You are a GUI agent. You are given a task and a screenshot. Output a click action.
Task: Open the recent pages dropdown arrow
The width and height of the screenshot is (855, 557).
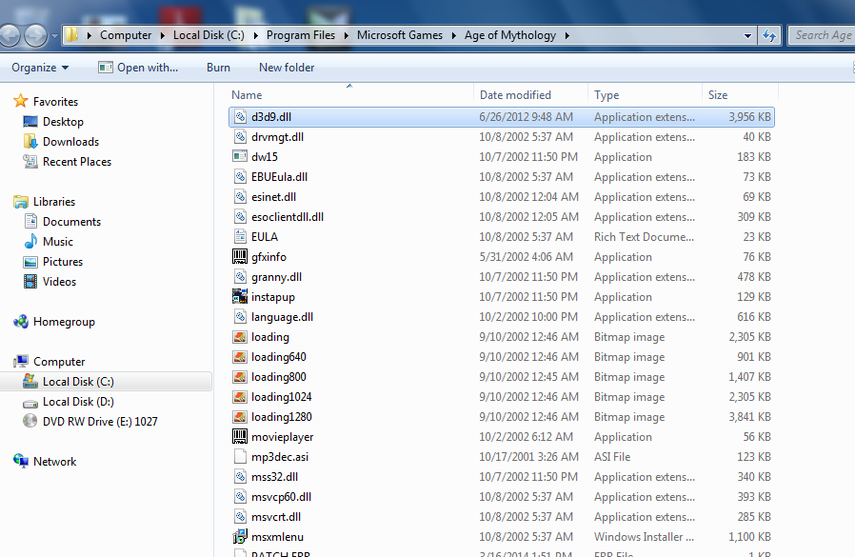pyautogui.click(x=54, y=36)
